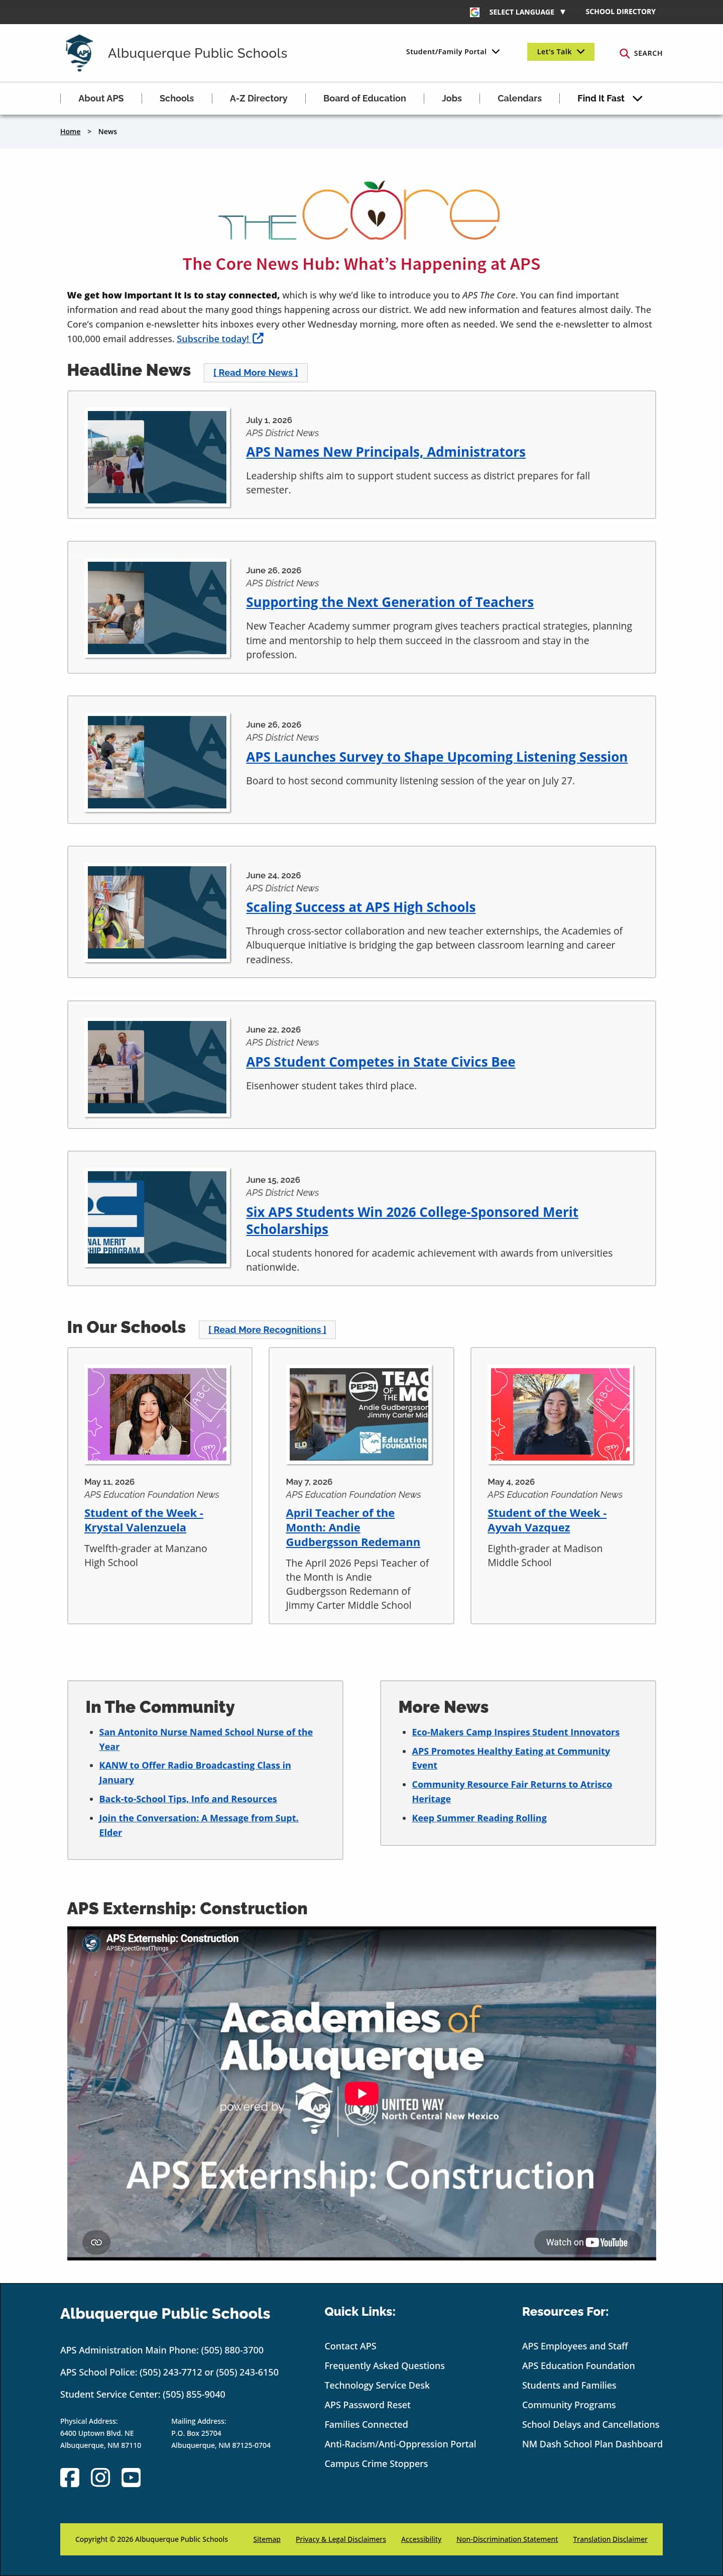Open the Calendars menu item
723x2576 pixels.
pos(519,98)
